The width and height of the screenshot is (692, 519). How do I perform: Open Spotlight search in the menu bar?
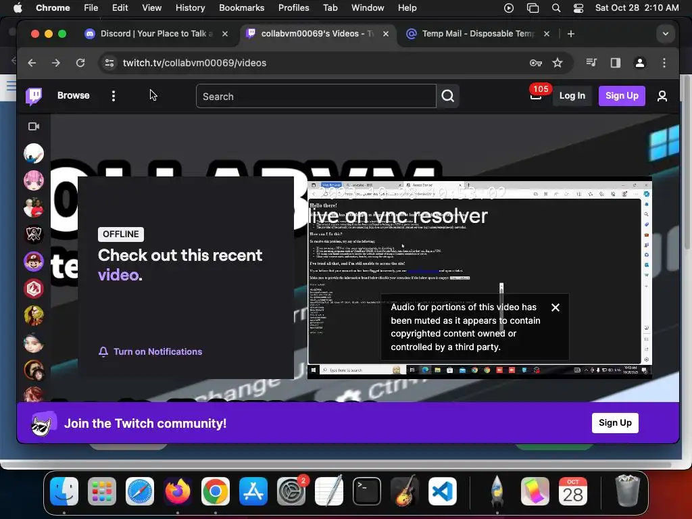pos(556,7)
